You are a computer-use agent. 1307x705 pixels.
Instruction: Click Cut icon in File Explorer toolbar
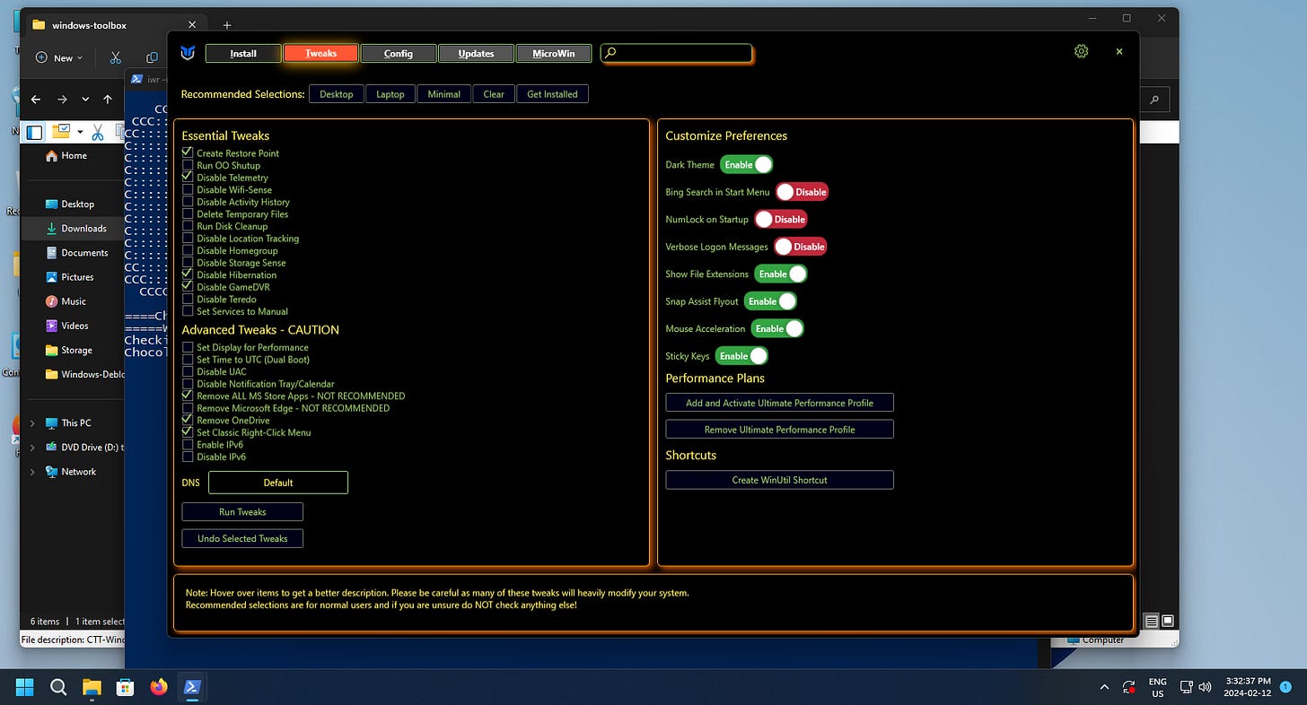(x=115, y=57)
